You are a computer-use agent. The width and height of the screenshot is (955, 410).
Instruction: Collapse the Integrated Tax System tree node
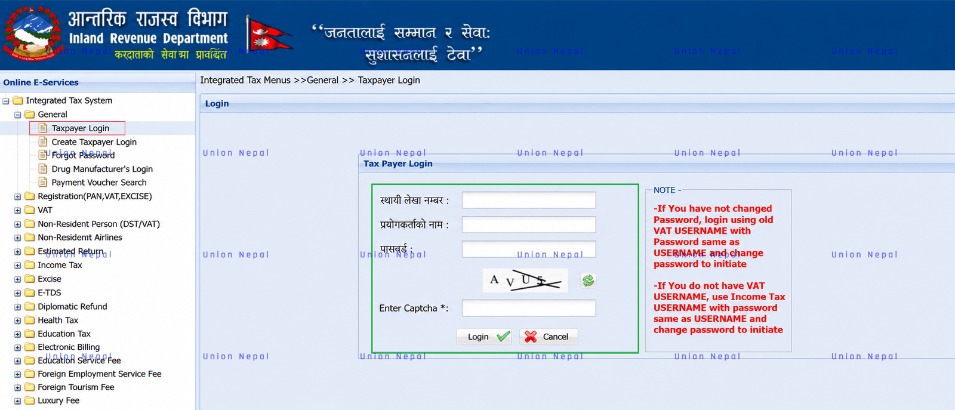coord(6,101)
